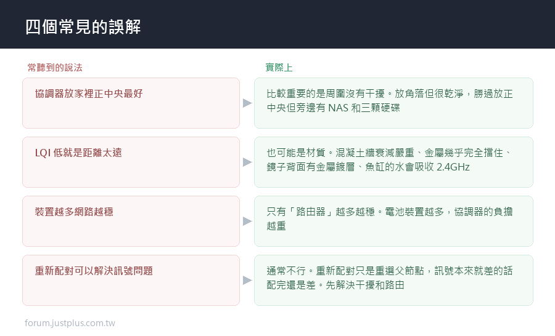Click the green card starting 通常不行

pos(393,280)
